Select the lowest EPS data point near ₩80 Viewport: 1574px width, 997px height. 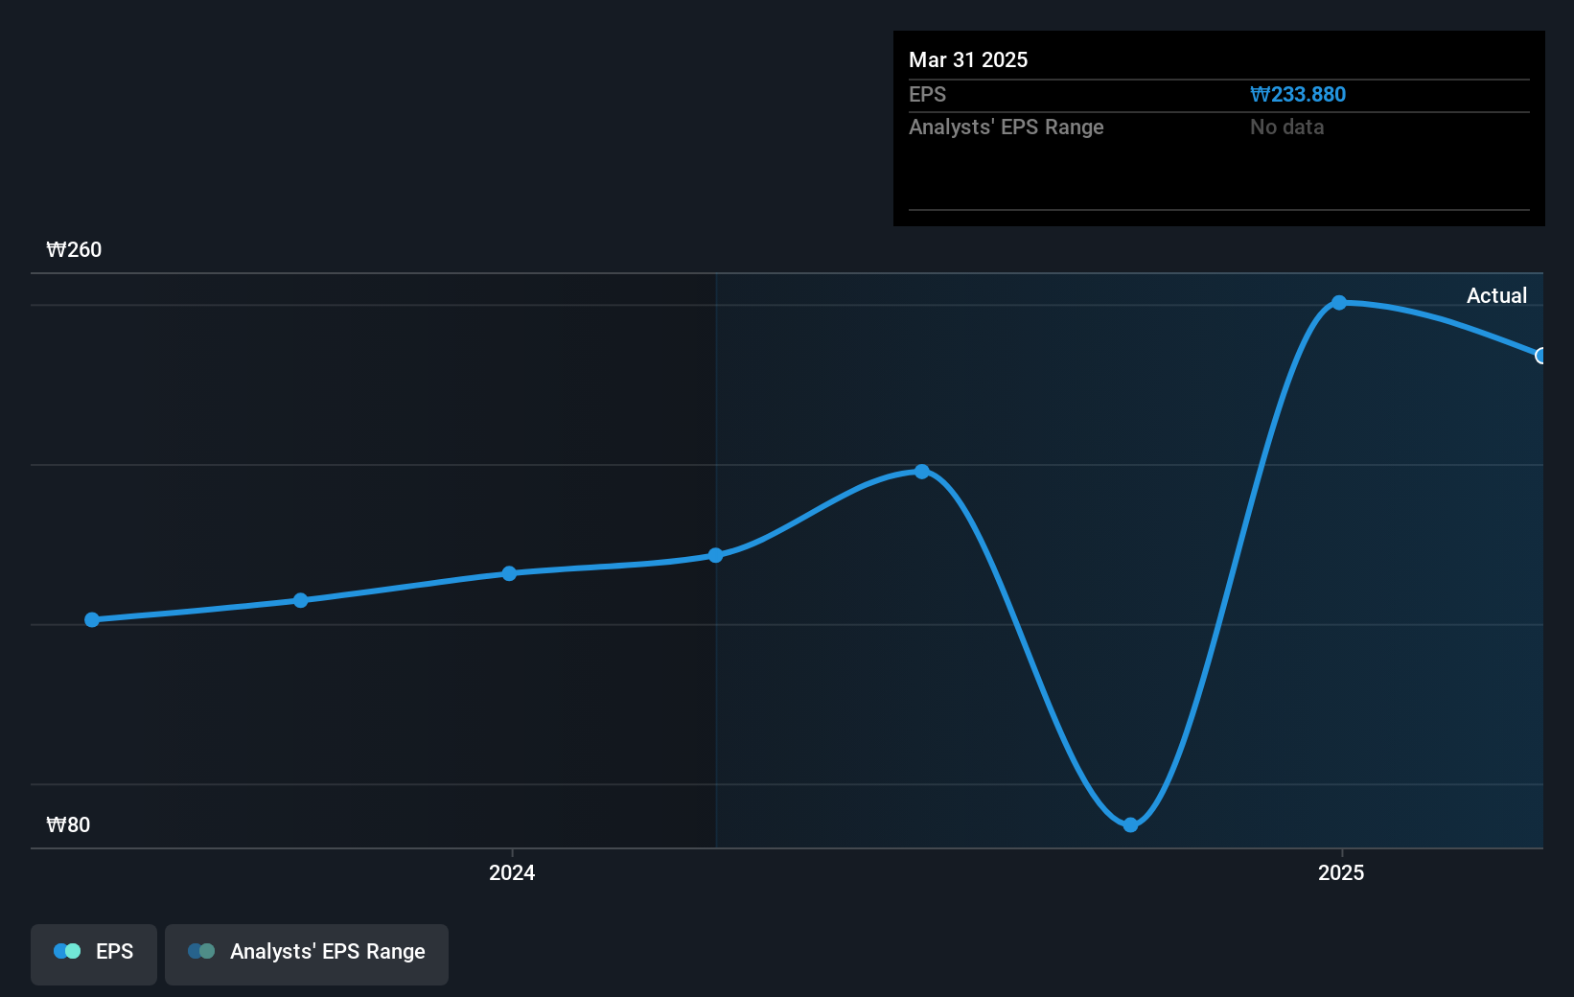click(1131, 825)
